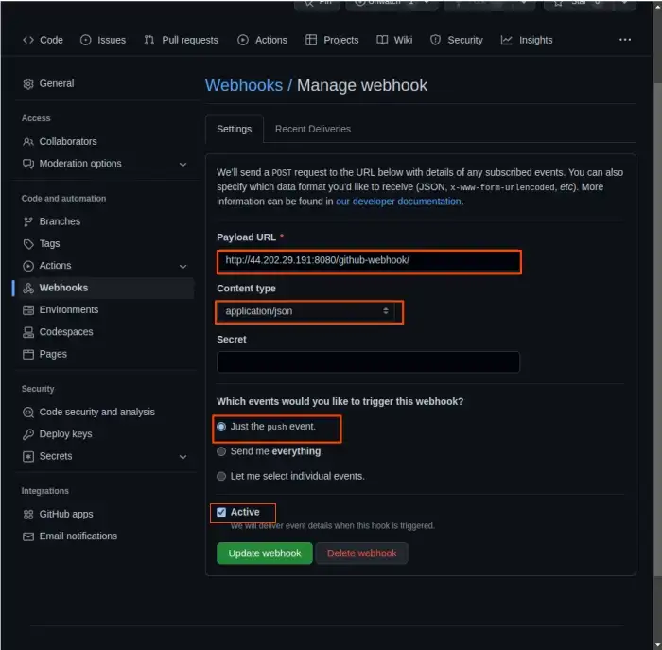662x650 pixels.
Task: Open the Issues tab
Action: click(102, 40)
